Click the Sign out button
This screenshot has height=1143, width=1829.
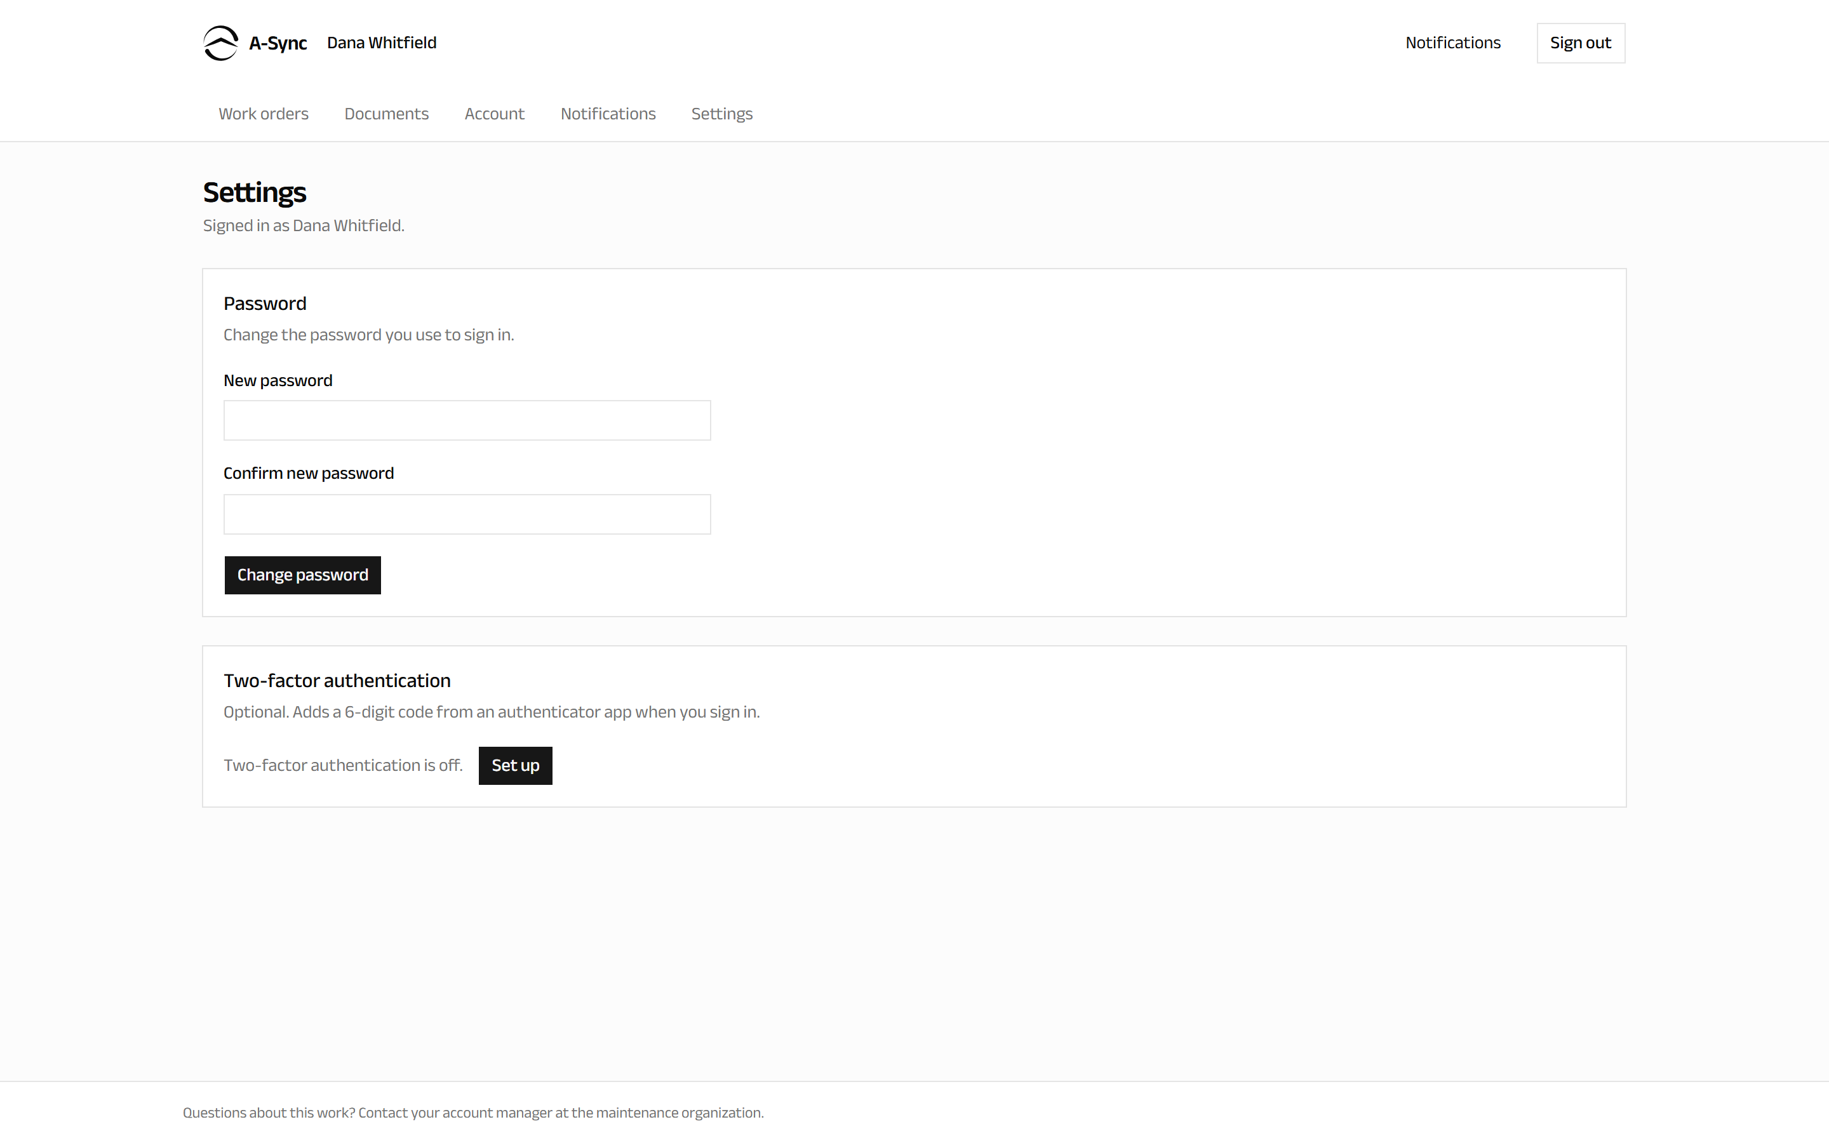(x=1580, y=43)
